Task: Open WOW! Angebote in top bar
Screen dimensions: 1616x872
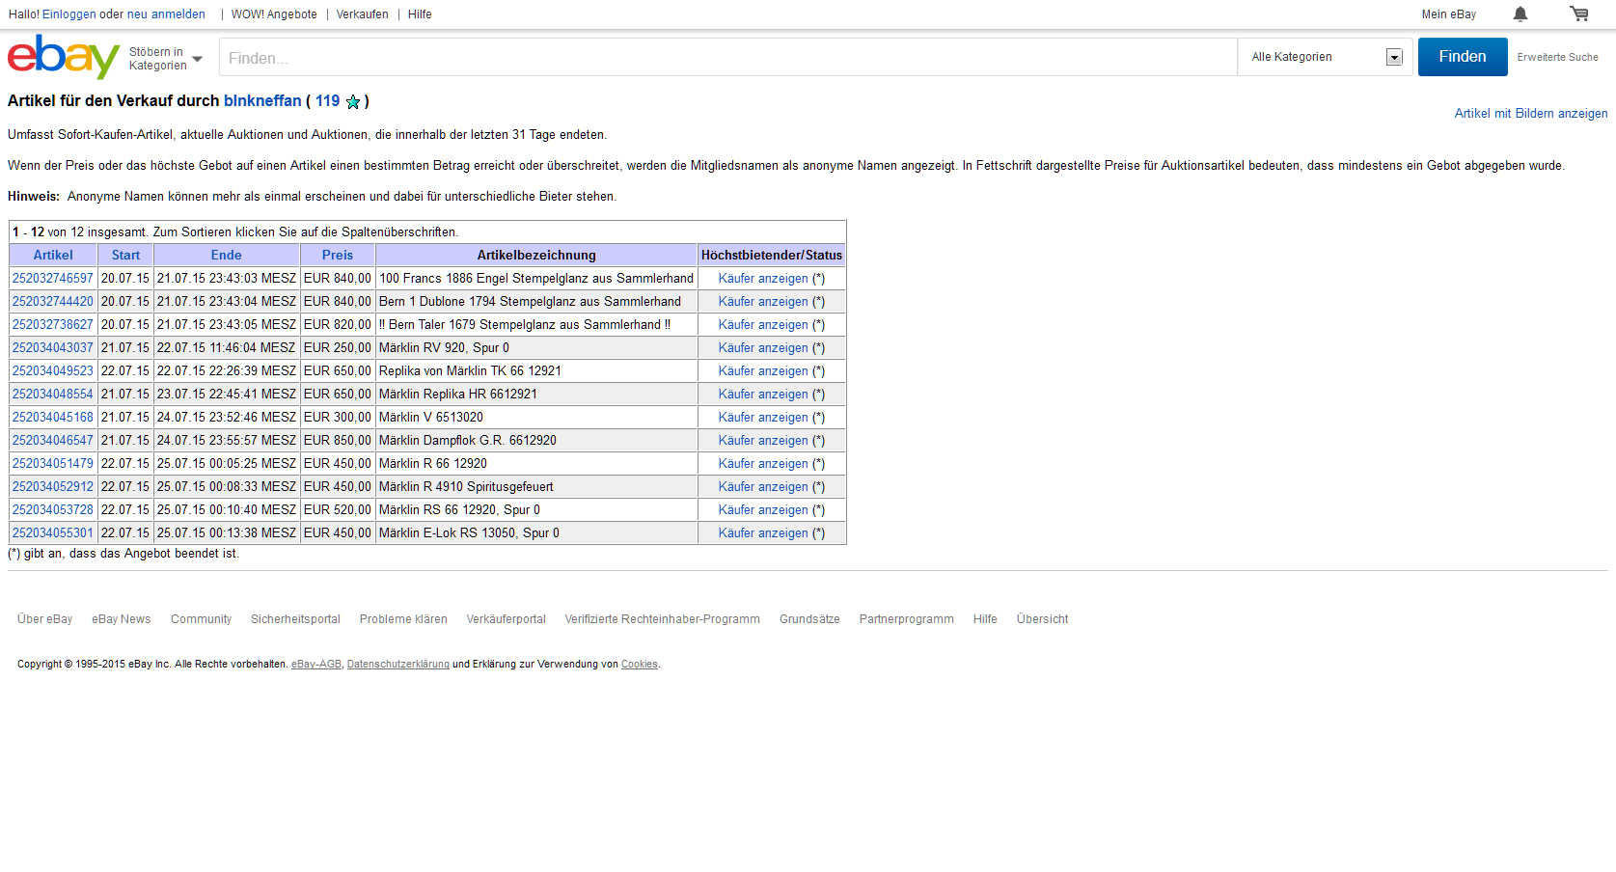Action: (274, 14)
